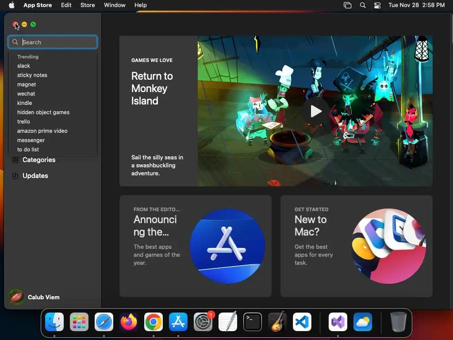Open the Window menu
The height and width of the screenshot is (340, 453).
[x=115, y=5]
